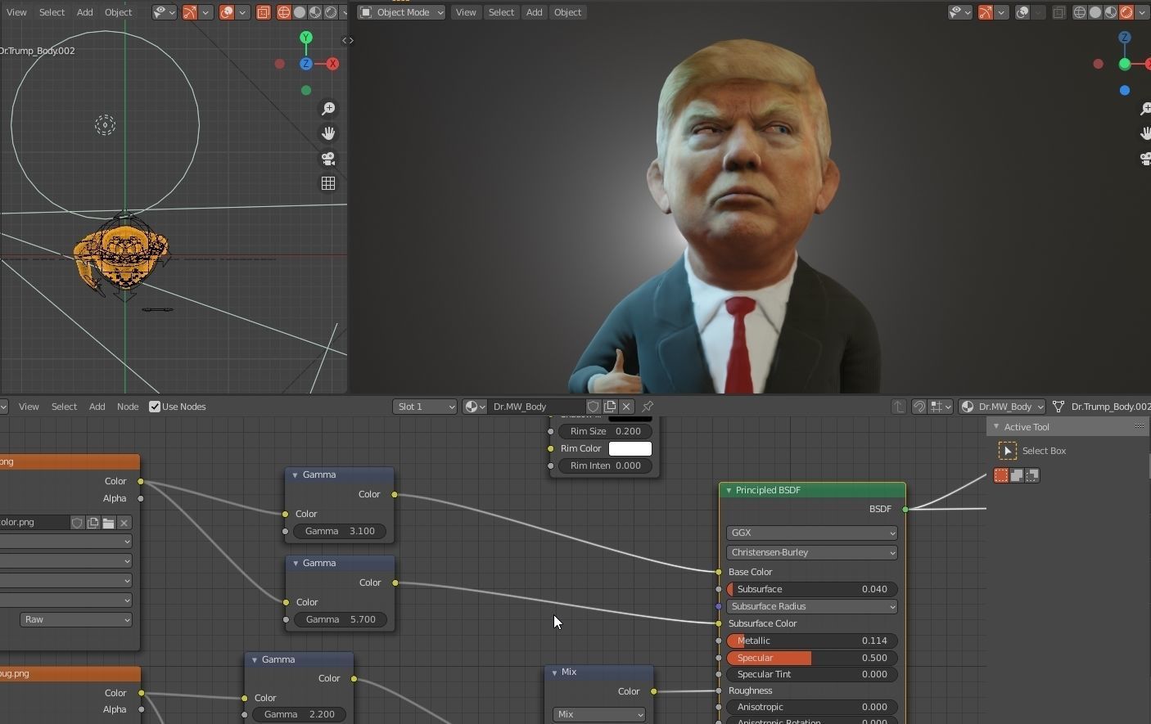Viewport: 1151px width, 724px height.
Task: Toggle gizmo display in right viewport header
Action: (x=986, y=12)
